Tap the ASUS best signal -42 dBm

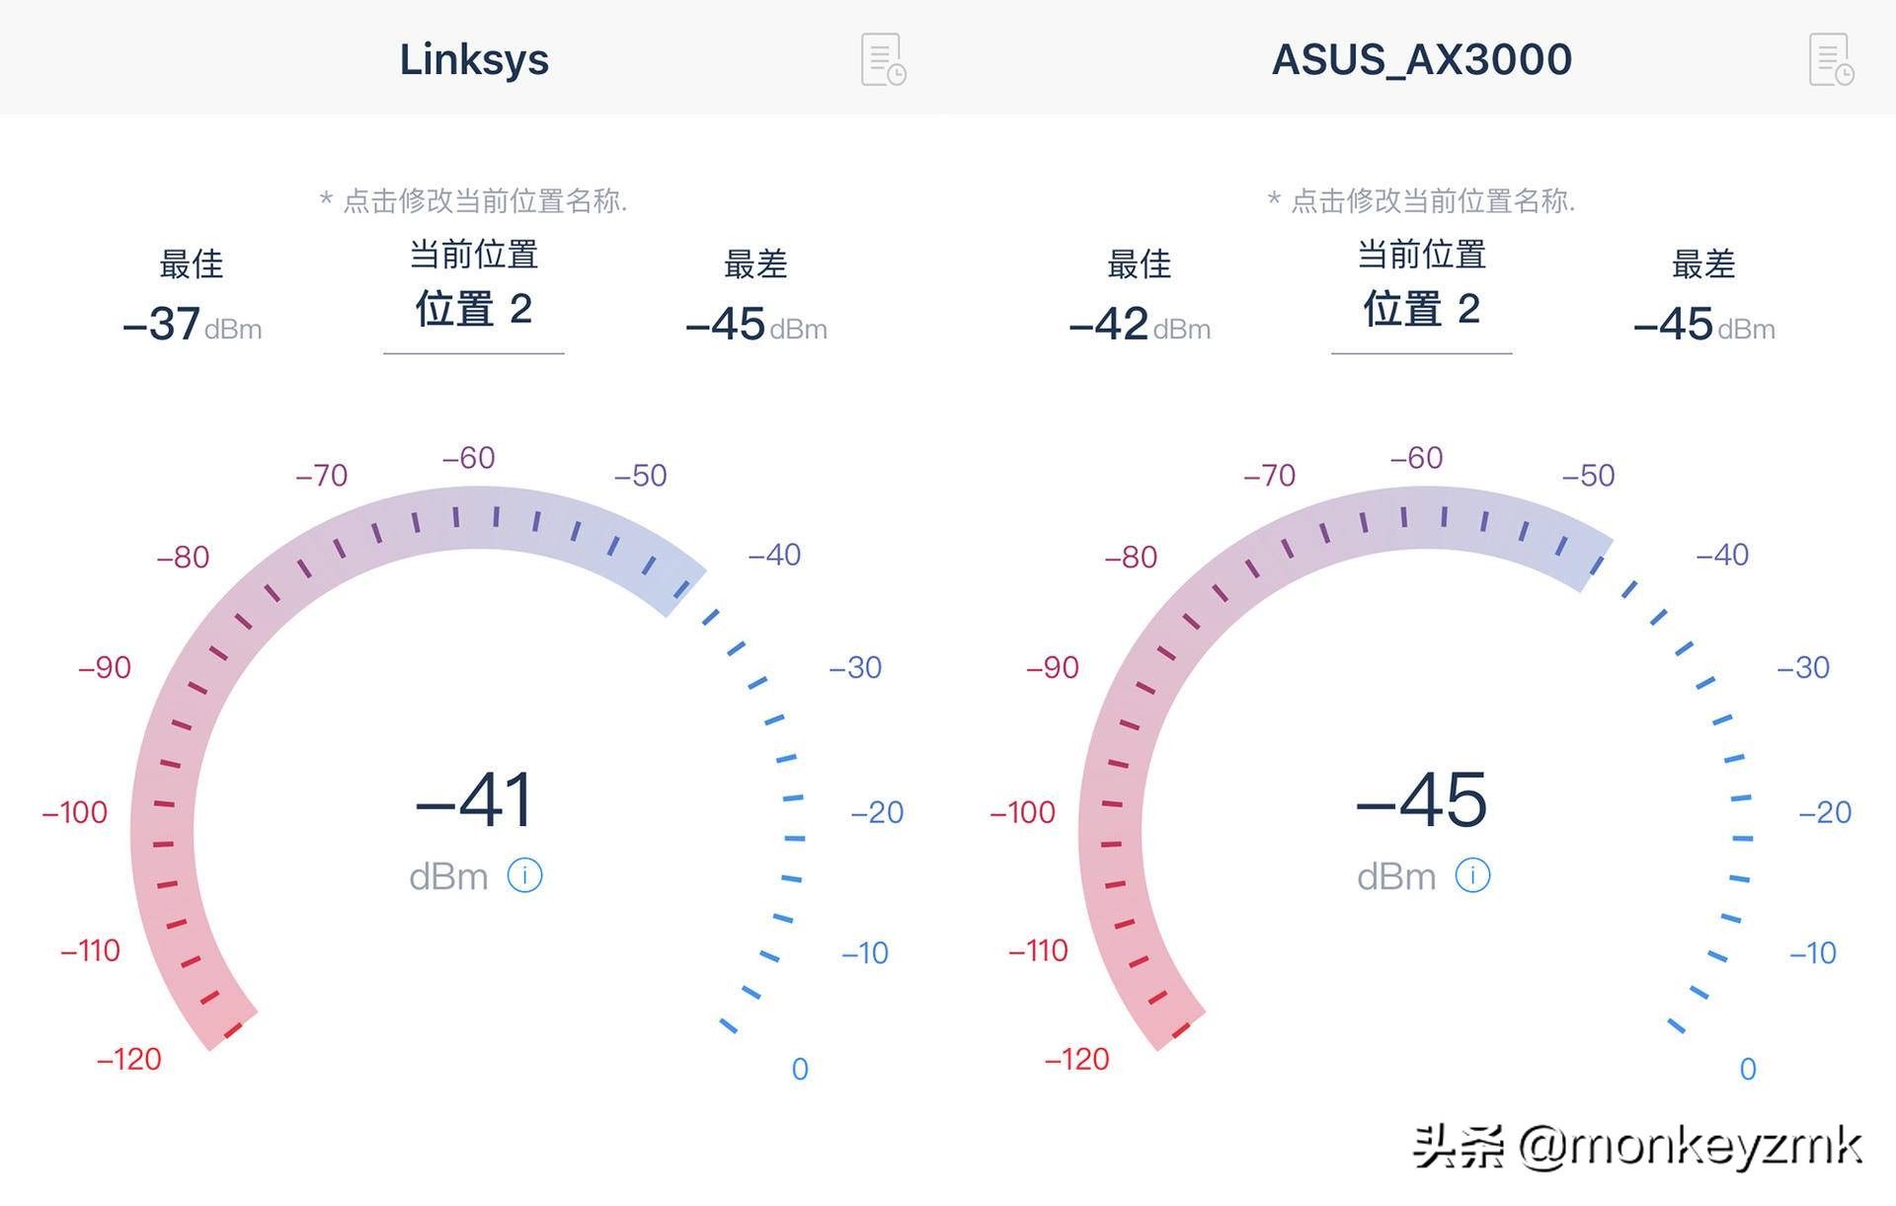[1140, 324]
